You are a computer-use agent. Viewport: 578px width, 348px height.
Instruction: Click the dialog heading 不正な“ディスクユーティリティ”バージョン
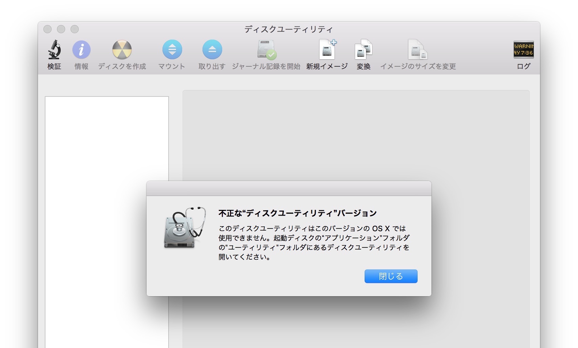pos(297,213)
